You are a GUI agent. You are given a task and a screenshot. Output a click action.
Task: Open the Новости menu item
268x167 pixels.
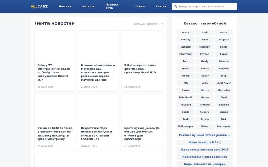point(65,6)
